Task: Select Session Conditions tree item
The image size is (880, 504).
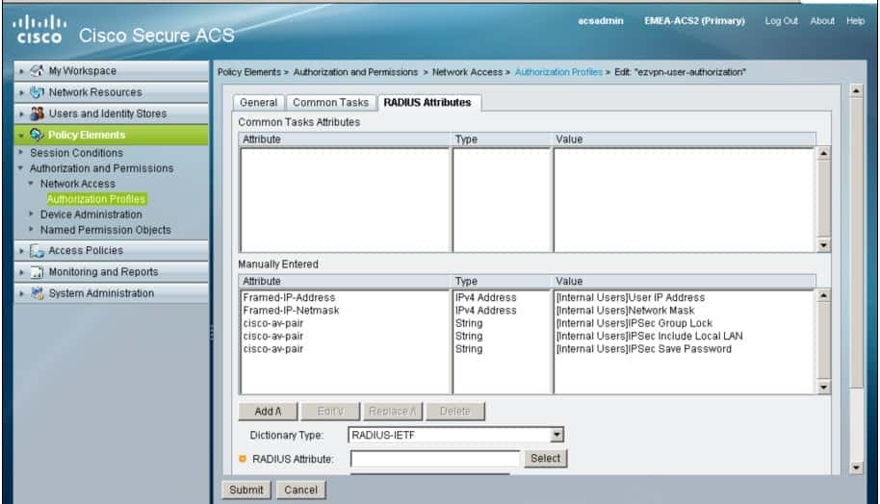Action: point(76,153)
